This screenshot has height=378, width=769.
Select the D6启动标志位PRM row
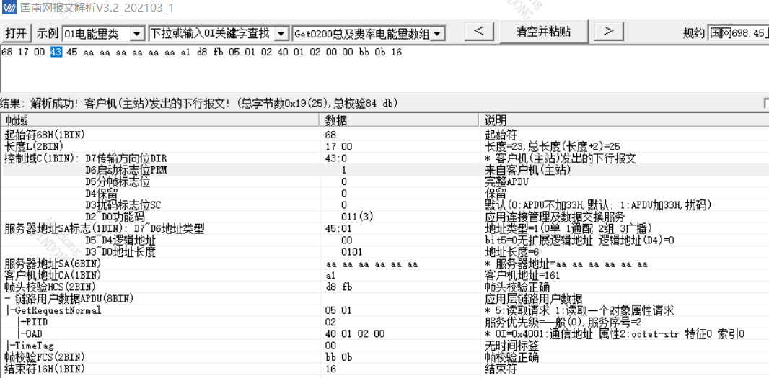[x=384, y=170]
